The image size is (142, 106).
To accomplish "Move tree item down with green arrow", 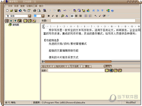I will (15, 21).
